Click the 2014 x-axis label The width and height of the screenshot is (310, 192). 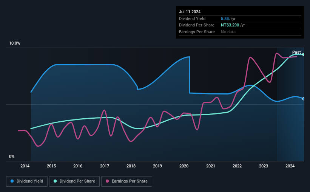point(25,166)
